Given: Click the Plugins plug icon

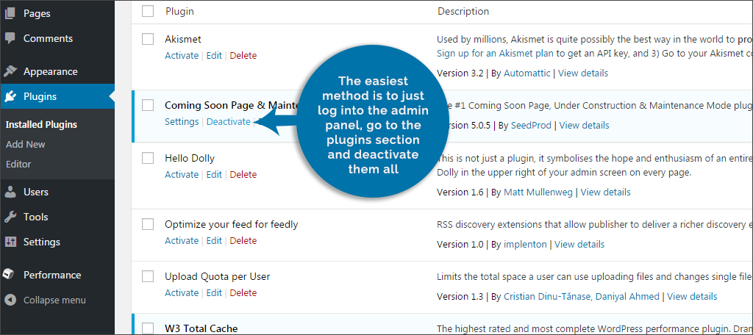Looking at the screenshot, I should click(x=10, y=96).
